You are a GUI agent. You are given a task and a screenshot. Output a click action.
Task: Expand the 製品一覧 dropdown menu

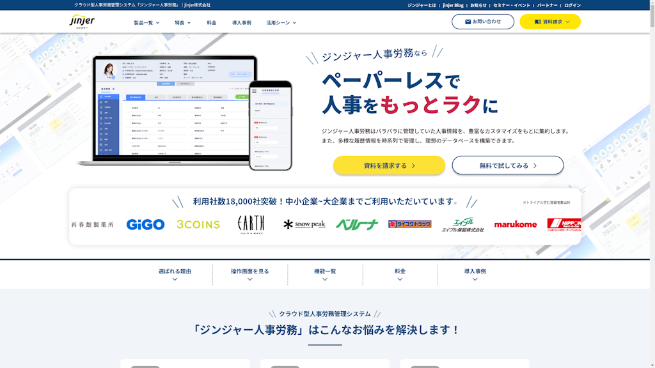click(x=146, y=22)
